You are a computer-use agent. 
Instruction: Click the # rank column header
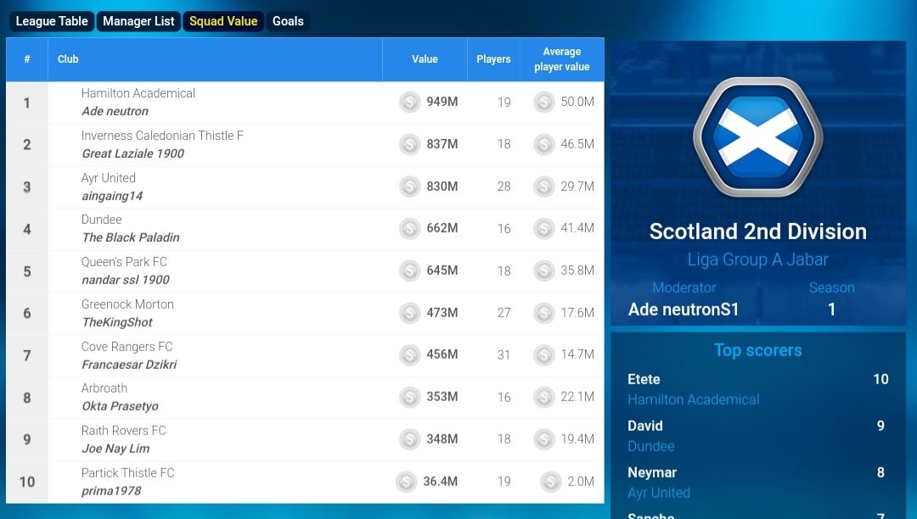[x=27, y=59]
